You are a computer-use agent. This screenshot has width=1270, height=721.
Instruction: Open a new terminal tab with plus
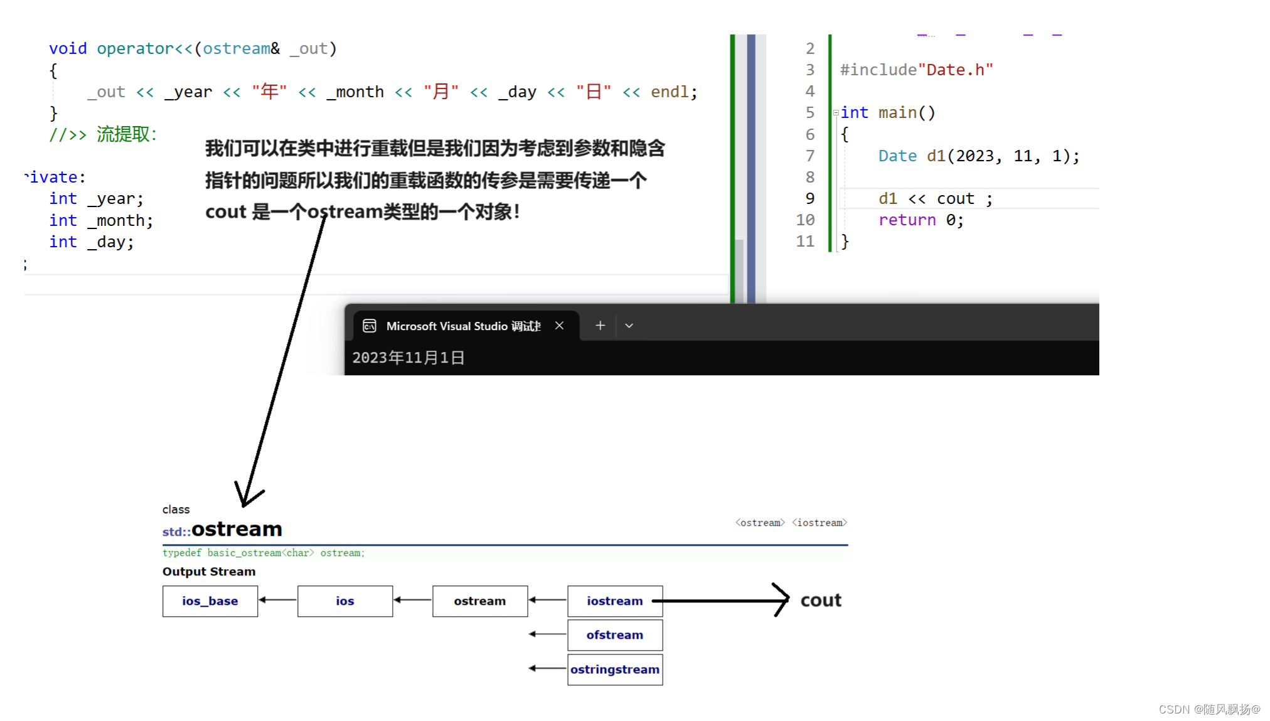[x=600, y=326]
